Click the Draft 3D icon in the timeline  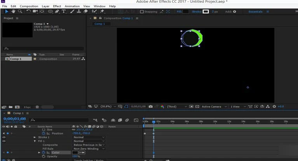(x=104, y=120)
